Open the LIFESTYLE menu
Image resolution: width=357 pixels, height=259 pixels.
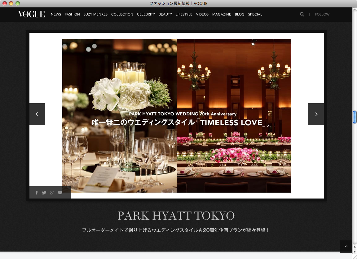click(184, 14)
